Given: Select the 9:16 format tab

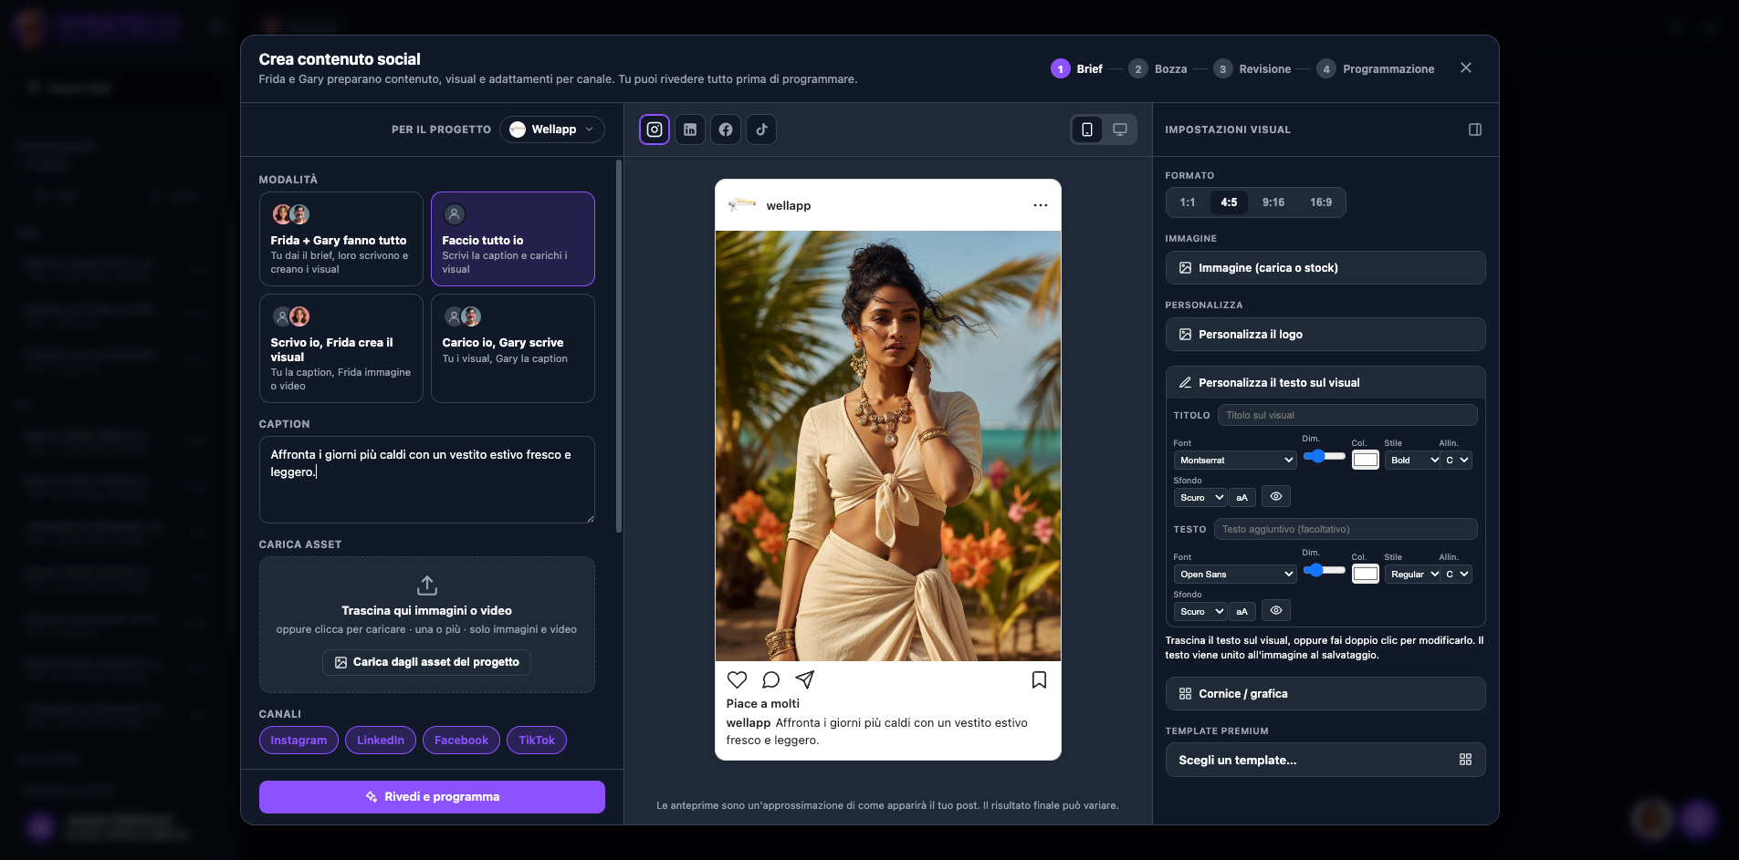Looking at the screenshot, I should coord(1273,202).
